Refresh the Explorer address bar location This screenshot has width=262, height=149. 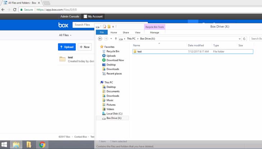[244, 39]
